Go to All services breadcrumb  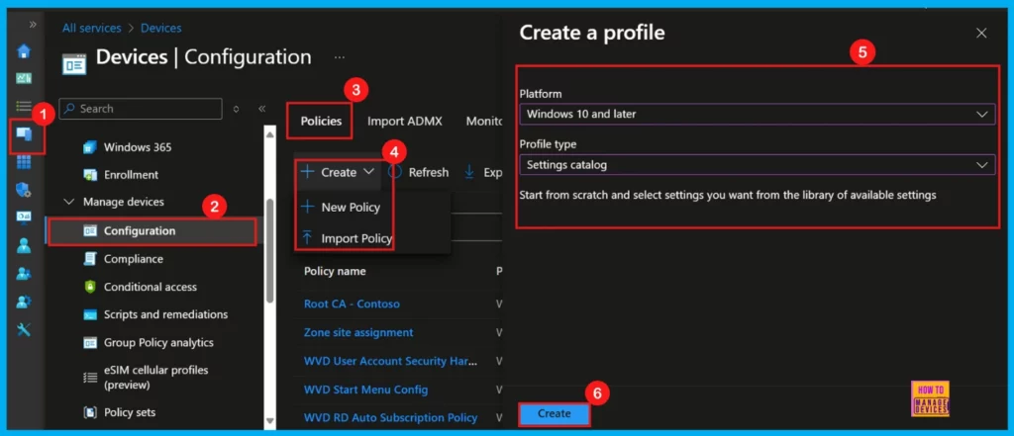[91, 28]
